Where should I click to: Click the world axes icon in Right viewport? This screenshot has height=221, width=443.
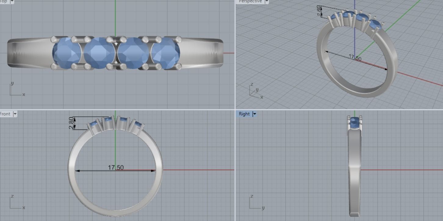point(257,202)
